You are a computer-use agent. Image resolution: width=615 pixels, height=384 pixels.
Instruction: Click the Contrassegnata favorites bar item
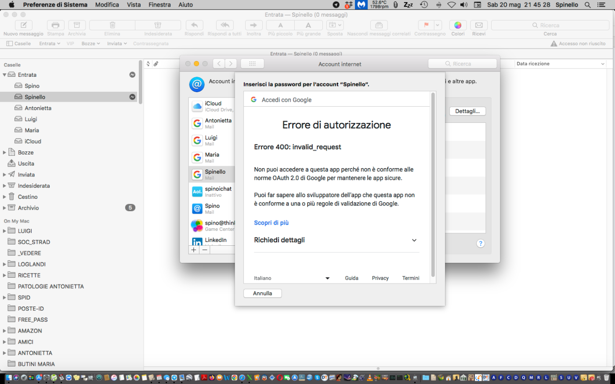pyautogui.click(x=151, y=43)
